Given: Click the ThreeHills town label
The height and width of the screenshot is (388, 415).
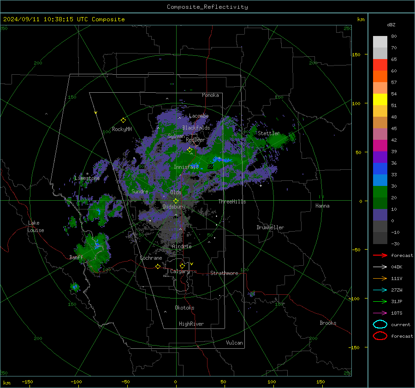Looking at the screenshot, I should [232, 202].
